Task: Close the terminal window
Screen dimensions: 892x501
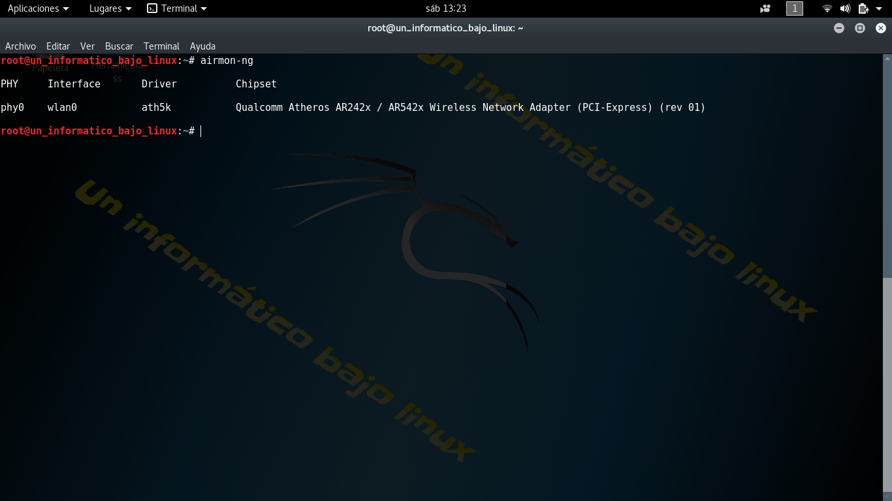Action: [881, 28]
